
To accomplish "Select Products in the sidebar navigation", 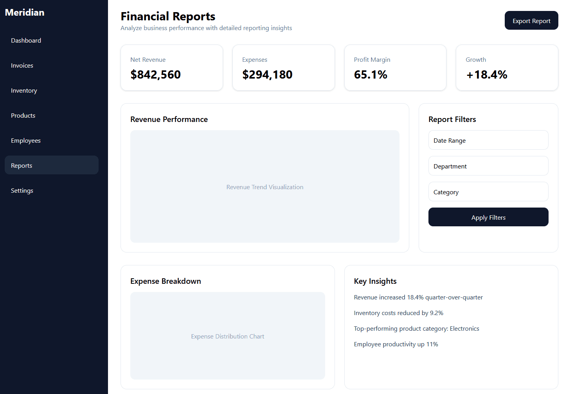I will pyautogui.click(x=52, y=115).
